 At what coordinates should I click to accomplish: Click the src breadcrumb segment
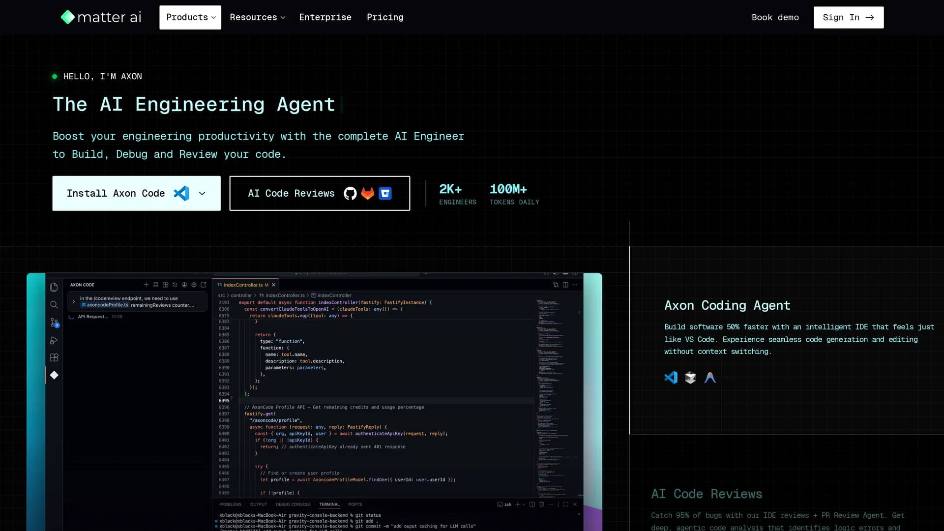coord(221,295)
